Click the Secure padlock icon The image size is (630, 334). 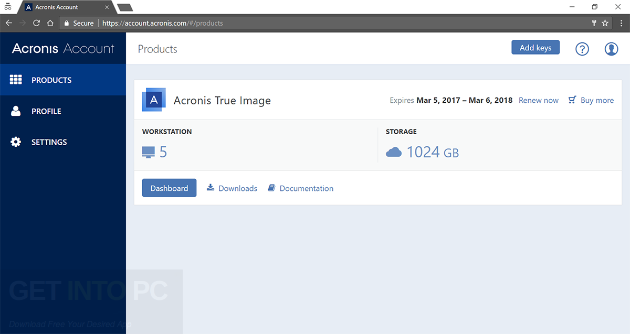(x=66, y=23)
